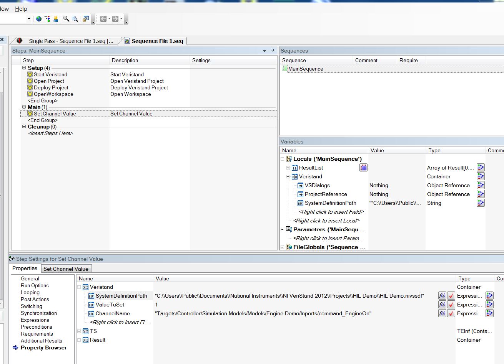Click type button for Veristand container variable
504x364 pixels.
481,176
